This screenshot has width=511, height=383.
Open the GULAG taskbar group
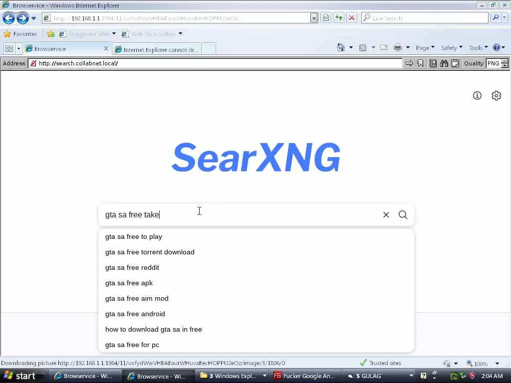(x=379, y=376)
